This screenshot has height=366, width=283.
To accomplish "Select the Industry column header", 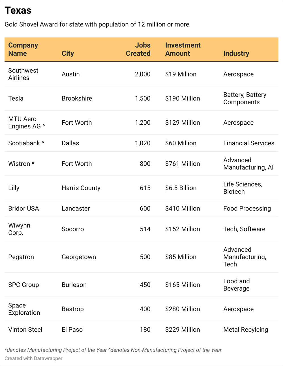I will 236,54.
